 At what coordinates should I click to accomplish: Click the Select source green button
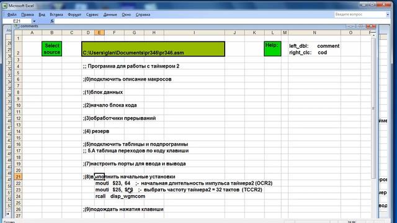(51, 49)
